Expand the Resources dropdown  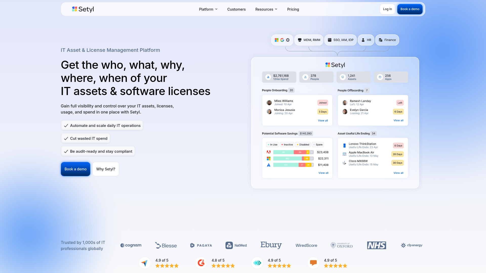[266, 9]
